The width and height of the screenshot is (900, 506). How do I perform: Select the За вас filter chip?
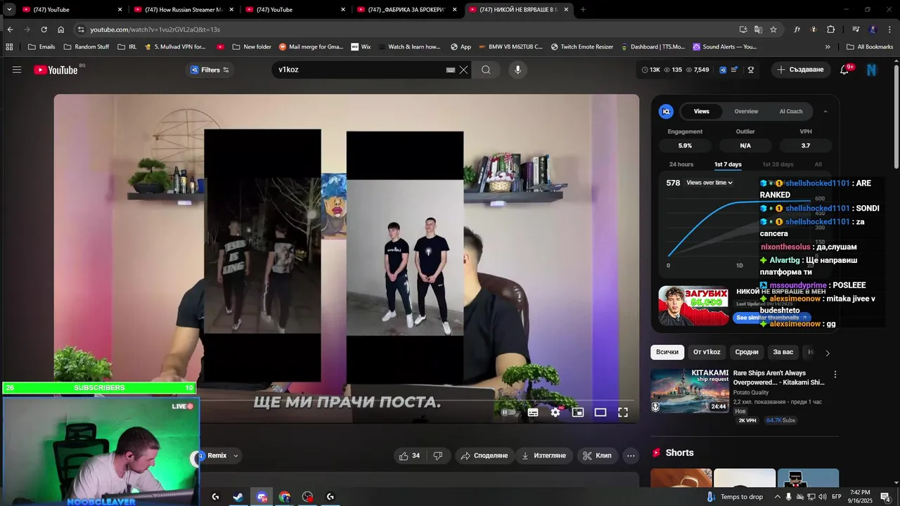[x=783, y=352]
